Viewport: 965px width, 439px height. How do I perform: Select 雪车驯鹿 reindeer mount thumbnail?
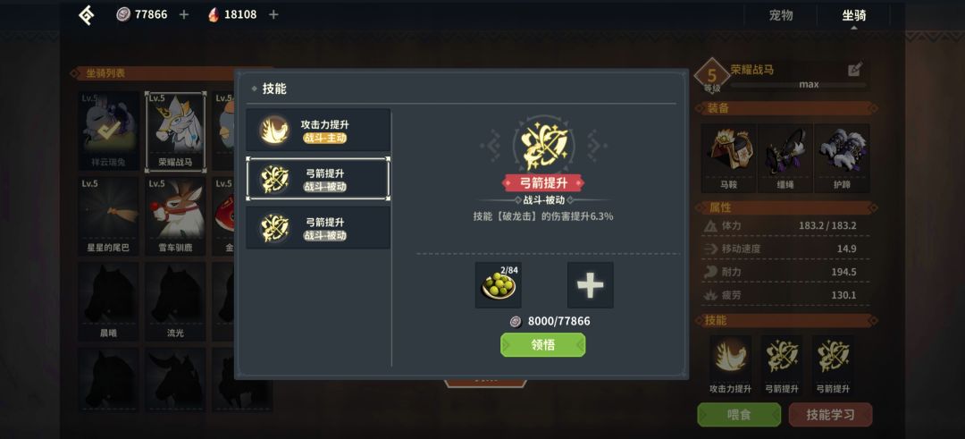175,217
